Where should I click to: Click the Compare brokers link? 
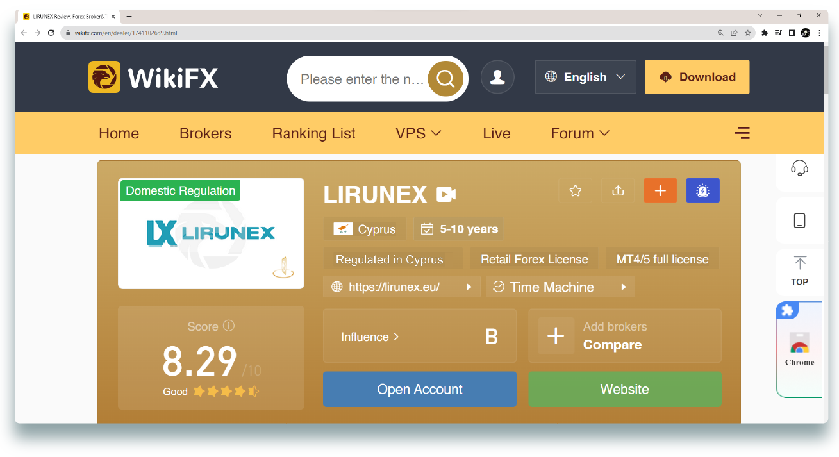pos(612,345)
